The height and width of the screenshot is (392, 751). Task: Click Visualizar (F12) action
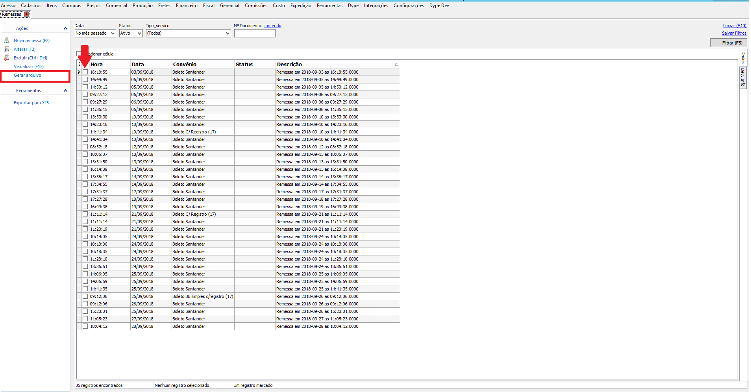29,67
